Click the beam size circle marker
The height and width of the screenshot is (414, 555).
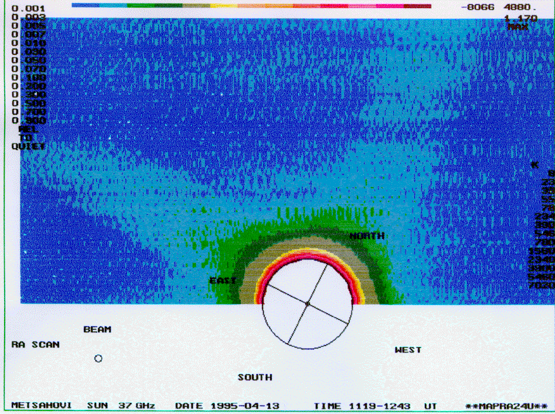[x=98, y=358]
